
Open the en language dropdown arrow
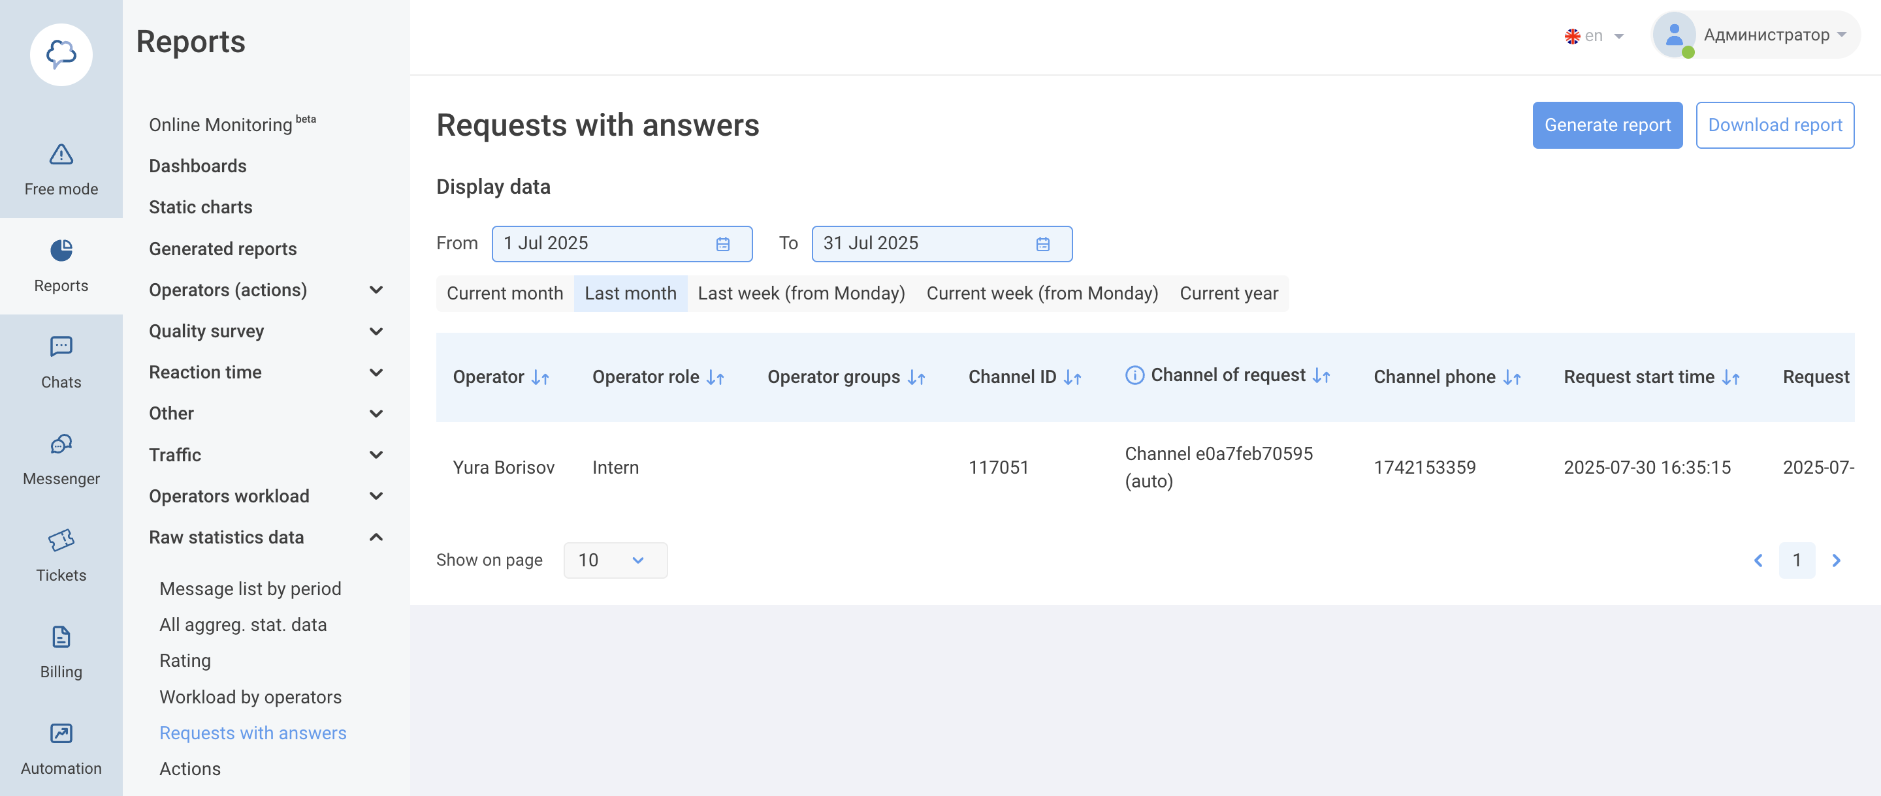1619,36
